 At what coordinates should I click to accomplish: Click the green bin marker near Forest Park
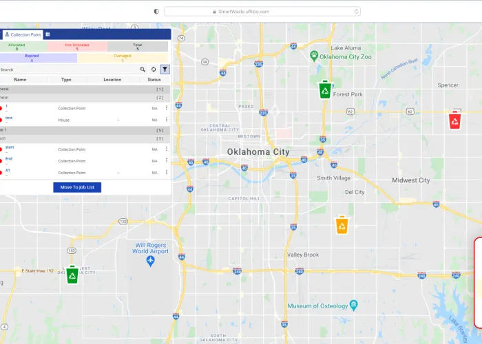(324, 89)
